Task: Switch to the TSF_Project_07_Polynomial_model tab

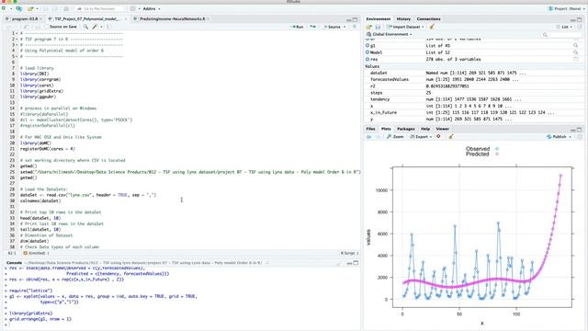Action: (87, 18)
